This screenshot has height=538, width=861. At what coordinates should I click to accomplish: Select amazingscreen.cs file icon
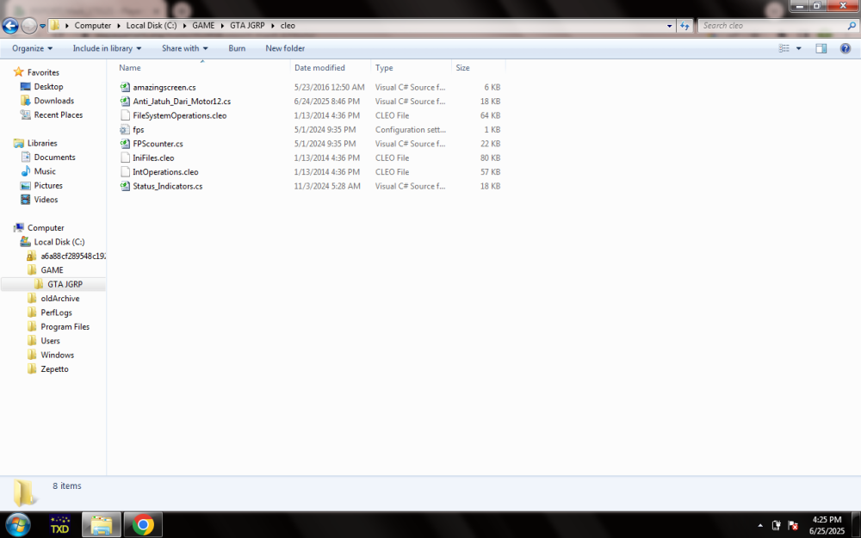(x=125, y=87)
